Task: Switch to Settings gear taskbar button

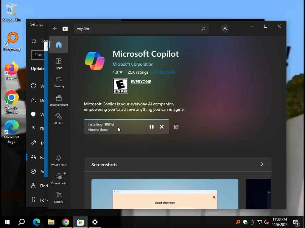Action: tap(95, 222)
